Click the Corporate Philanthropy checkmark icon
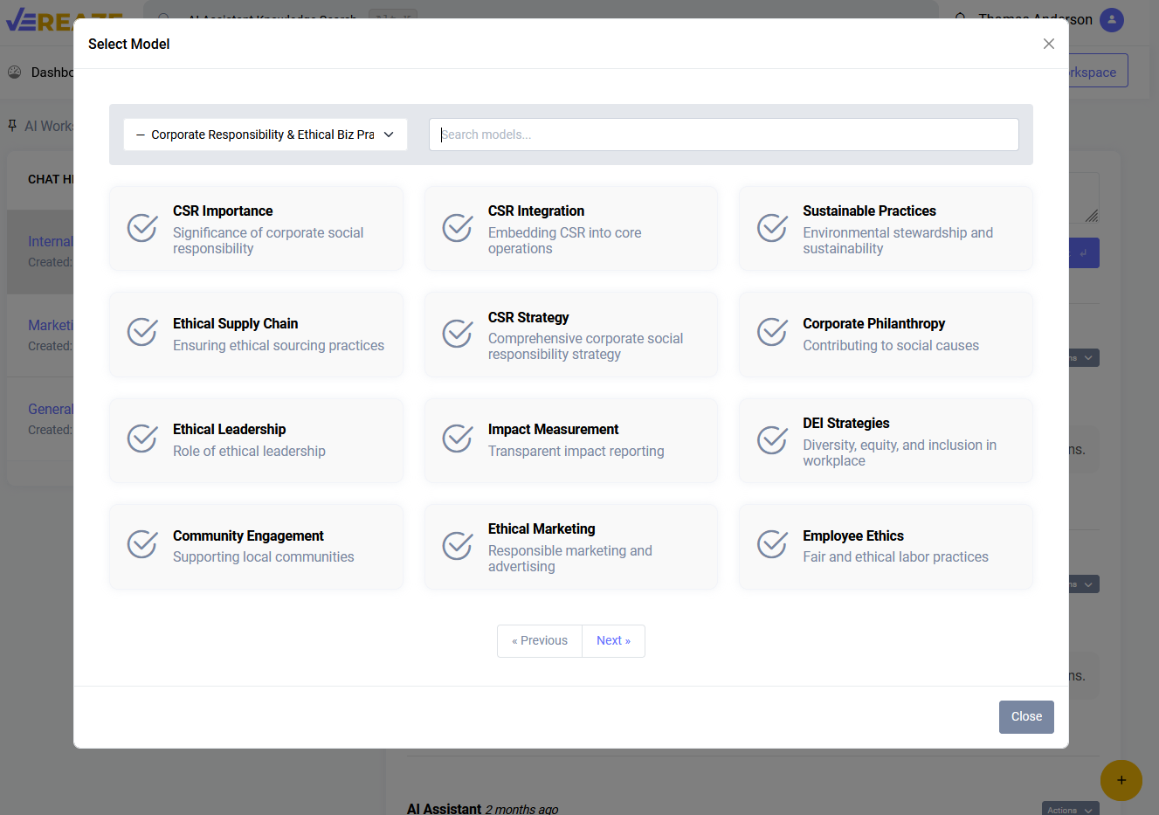Image resolution: width=1159 pixels, height=815 pixels. pyautogui.click(x=772, y=332)
